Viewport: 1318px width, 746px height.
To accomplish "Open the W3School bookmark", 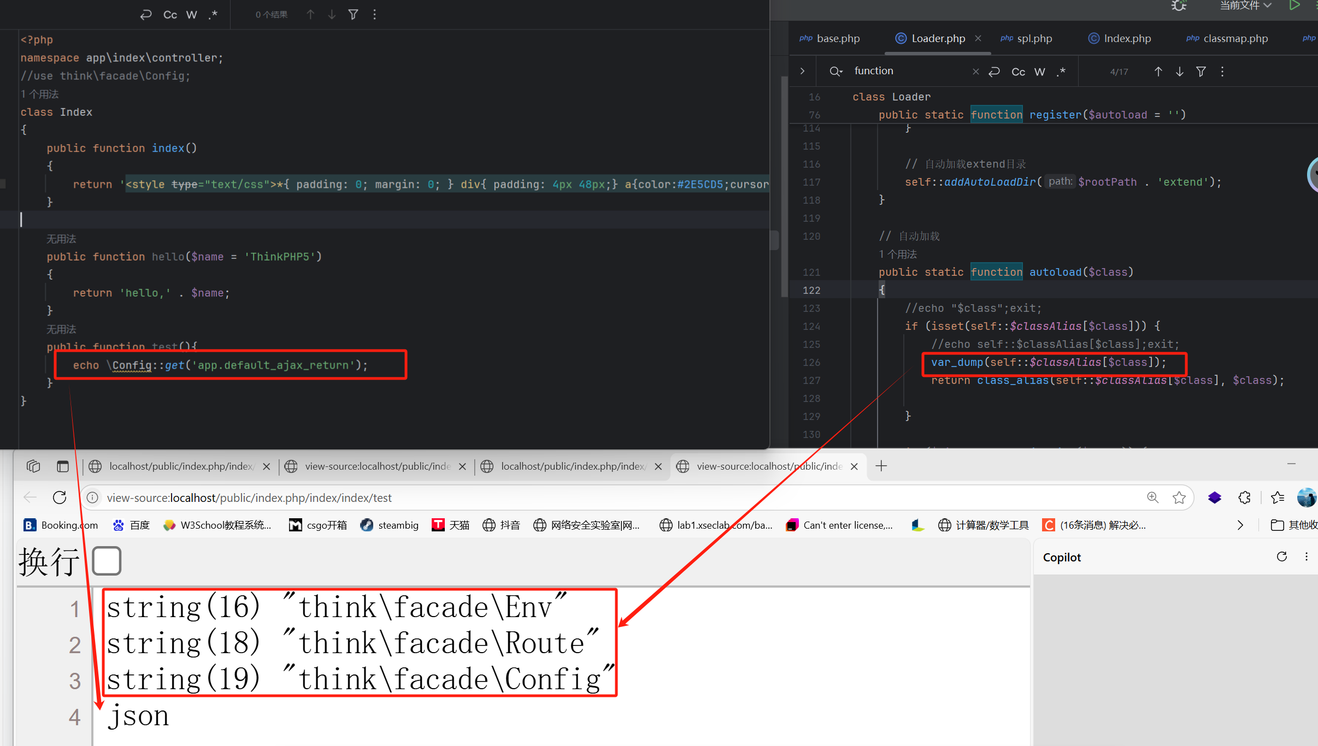I will (217, 525).
